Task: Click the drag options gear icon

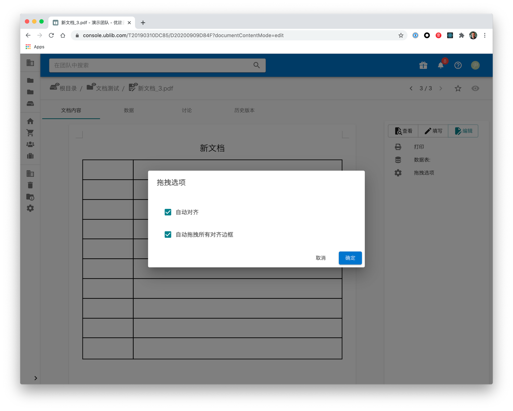Action: tap(398, 173)
